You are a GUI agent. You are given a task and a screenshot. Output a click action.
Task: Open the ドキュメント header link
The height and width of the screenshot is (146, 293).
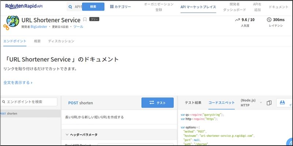[278, 7]
